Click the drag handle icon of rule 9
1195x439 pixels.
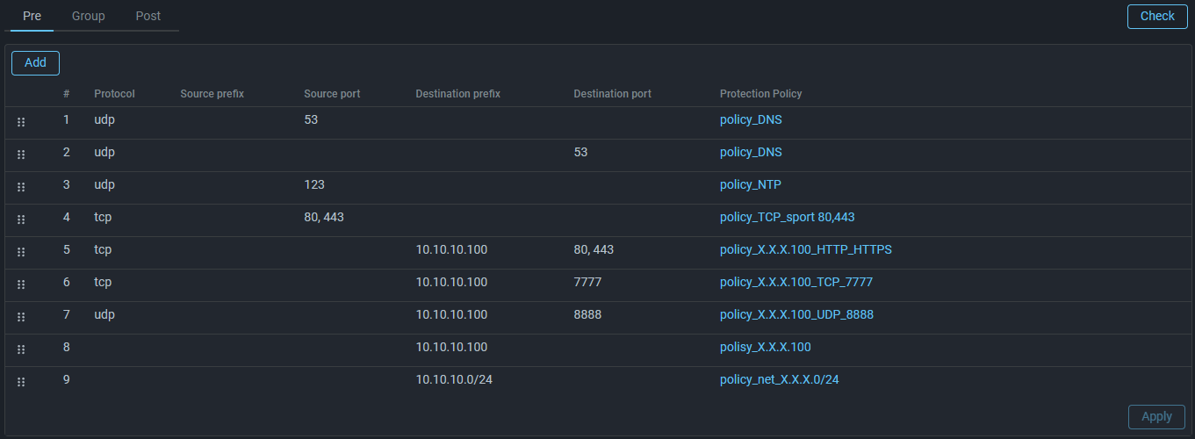[21, 382]
